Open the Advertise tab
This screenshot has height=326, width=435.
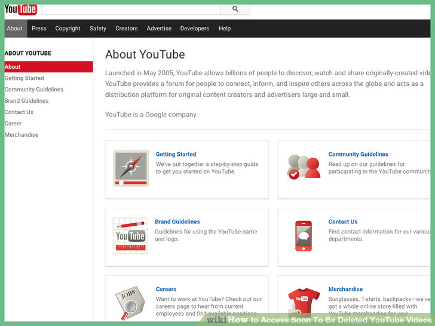159,28
